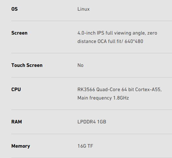The image size is (172, 158).
Task: Click the Touch Screen label
Action: [x=27, y=65]
